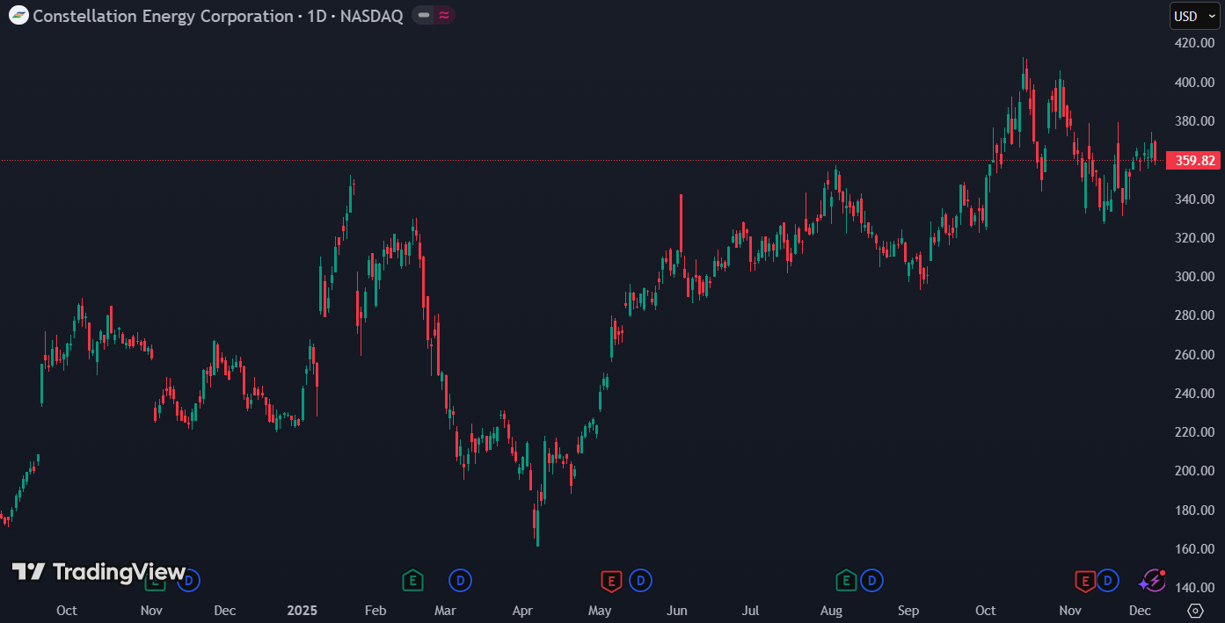Click the 180.00 price axis label

click(x=1195, y=511)
